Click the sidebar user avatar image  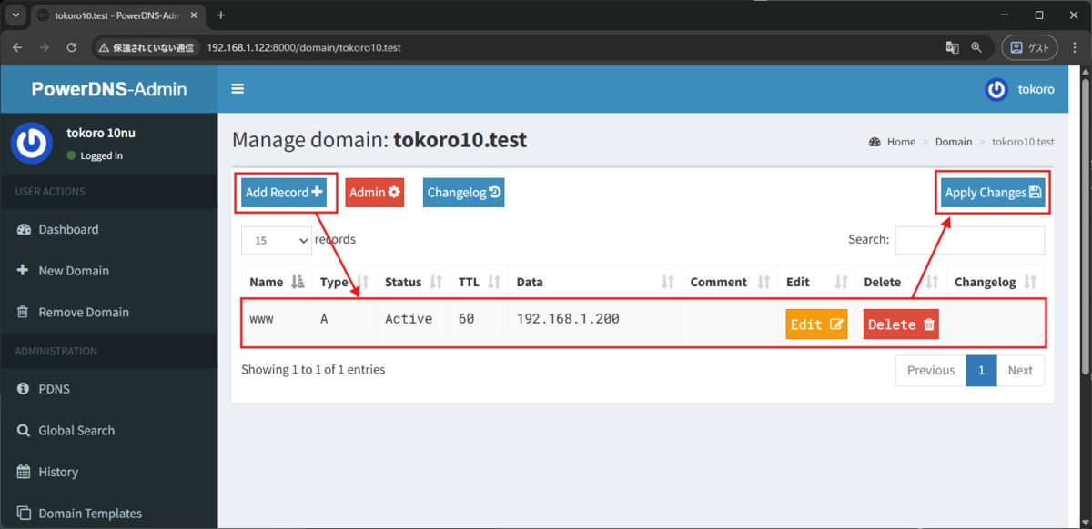(32, 143)
